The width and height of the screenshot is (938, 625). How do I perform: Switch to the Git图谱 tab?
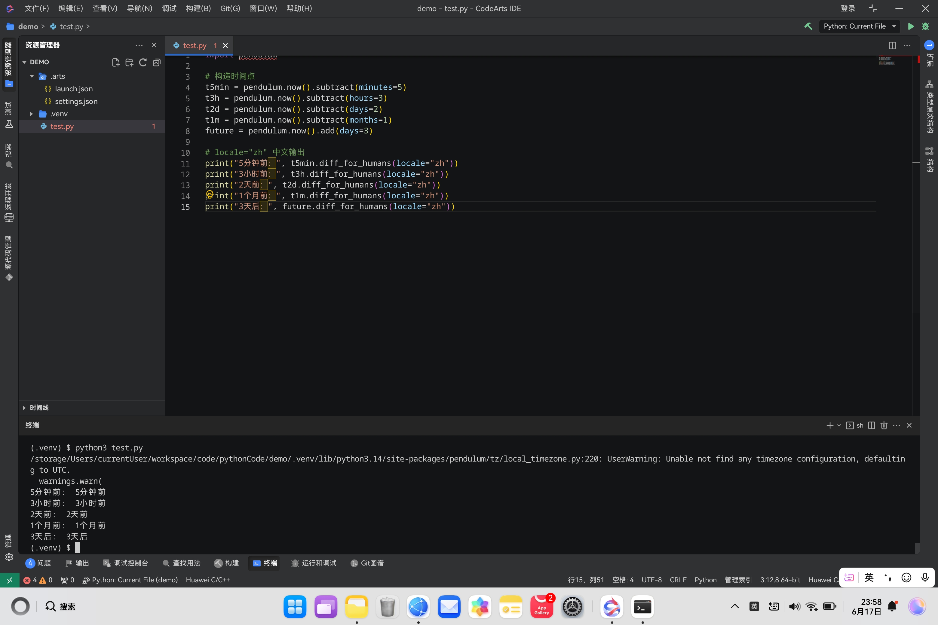[367, 563]
